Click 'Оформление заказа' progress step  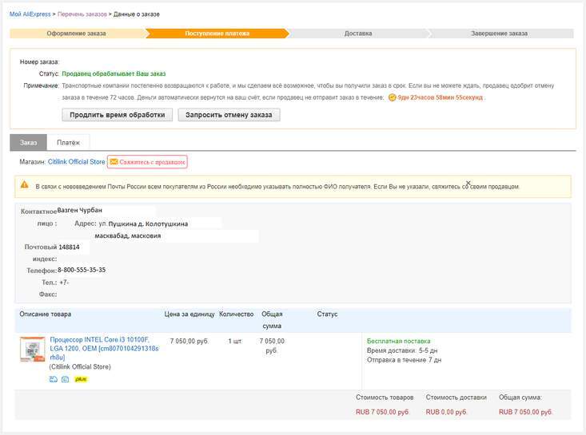76,34
